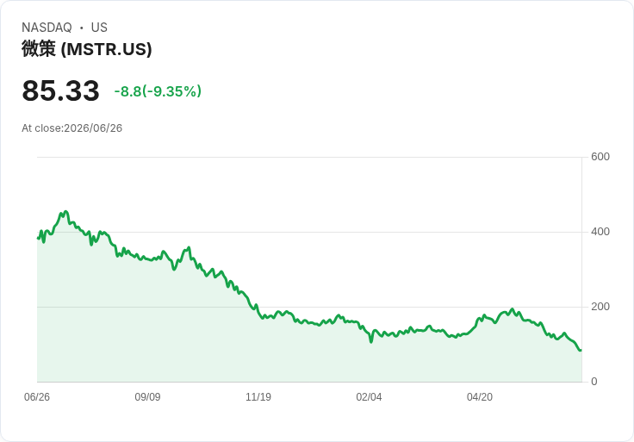Image resolution: width=634 pixels, height=442 pixels.
Task: Click the -8.8(-9.35%) change value
Action: click(158, 91)
